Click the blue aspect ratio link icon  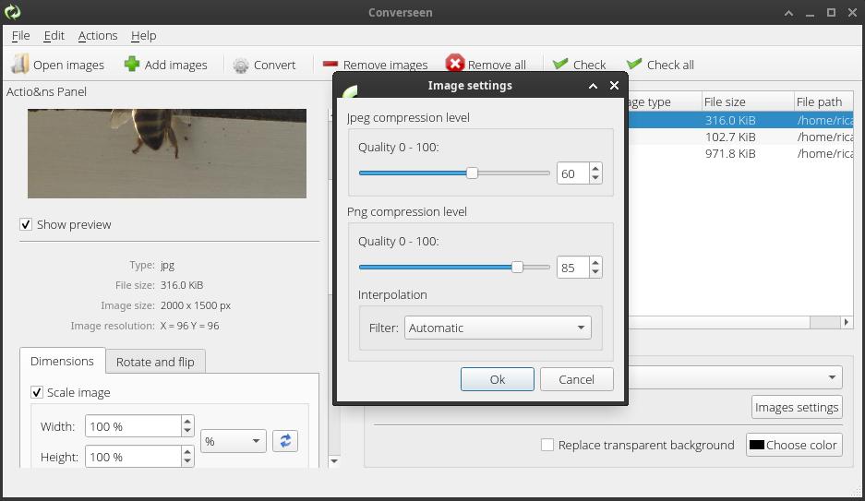(x=285, y=441)
